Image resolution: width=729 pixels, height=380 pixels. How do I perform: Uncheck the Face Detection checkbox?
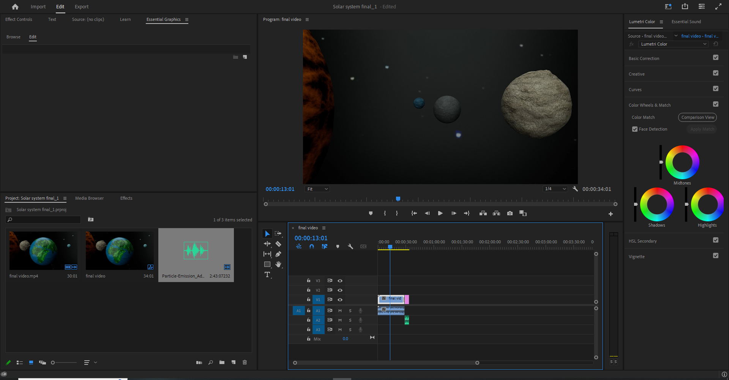tap(635, 129)
